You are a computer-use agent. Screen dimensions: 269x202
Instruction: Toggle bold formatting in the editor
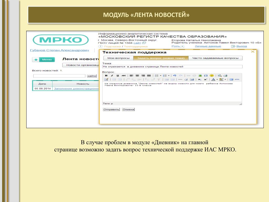[106, 75]
